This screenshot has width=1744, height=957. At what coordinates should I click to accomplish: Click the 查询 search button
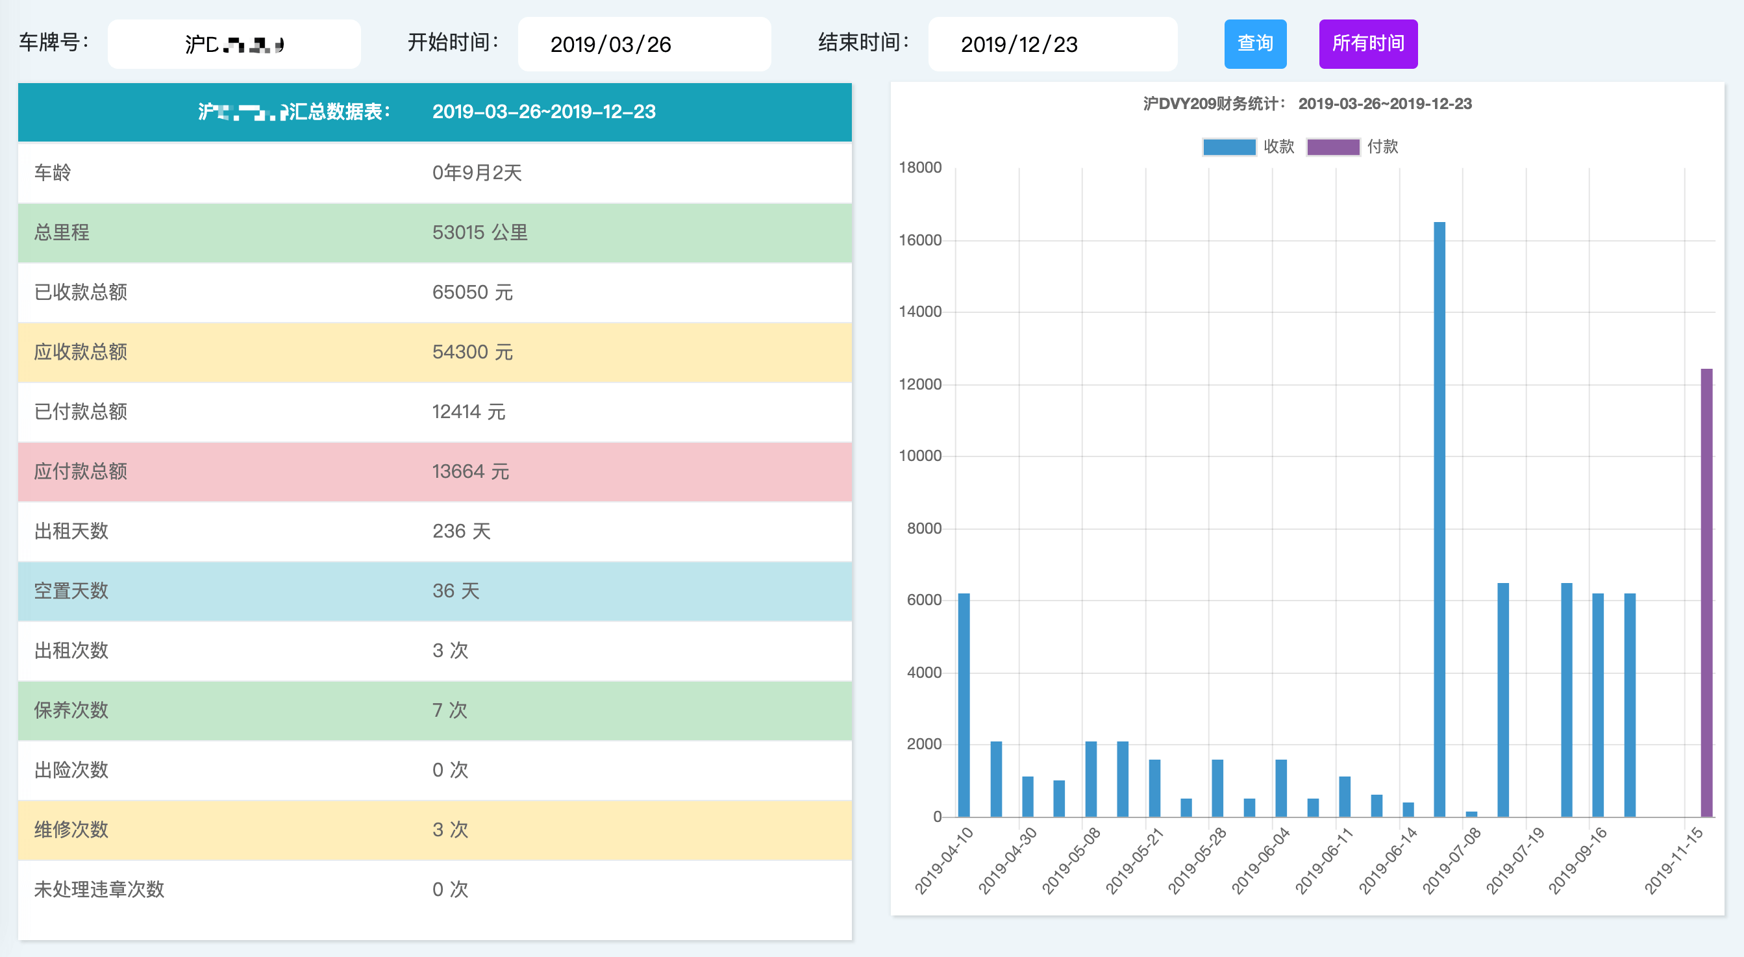tap(1255, 44)
